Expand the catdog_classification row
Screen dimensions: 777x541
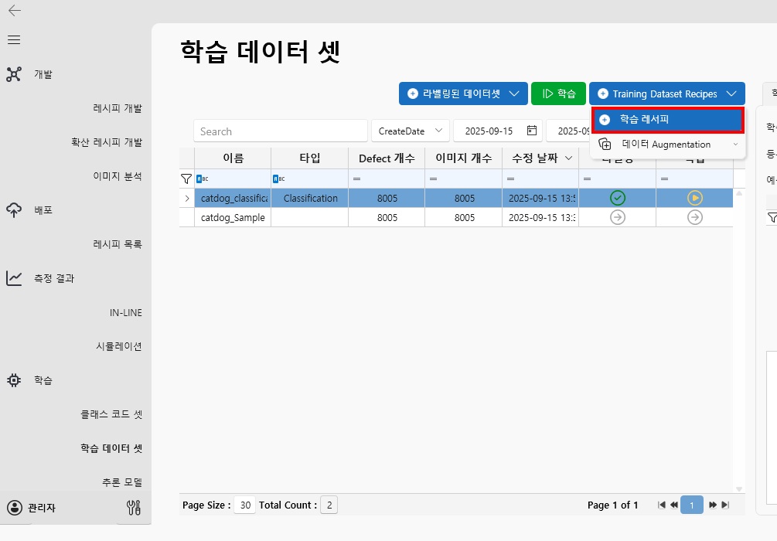tap(186, 199)
